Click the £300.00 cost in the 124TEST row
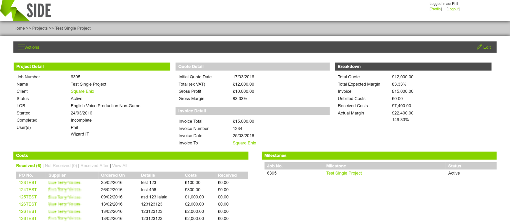 click(193, 190)
